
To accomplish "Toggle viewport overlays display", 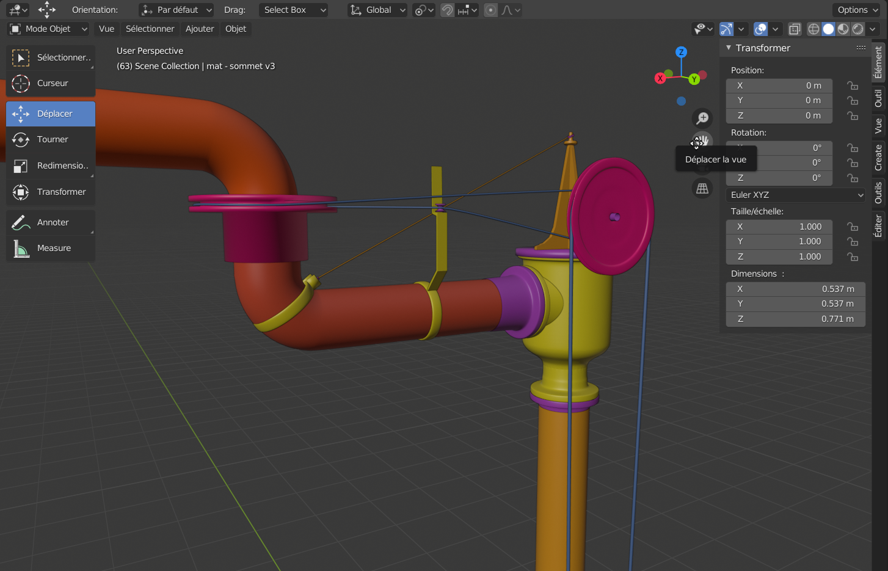I will [761, 29].
